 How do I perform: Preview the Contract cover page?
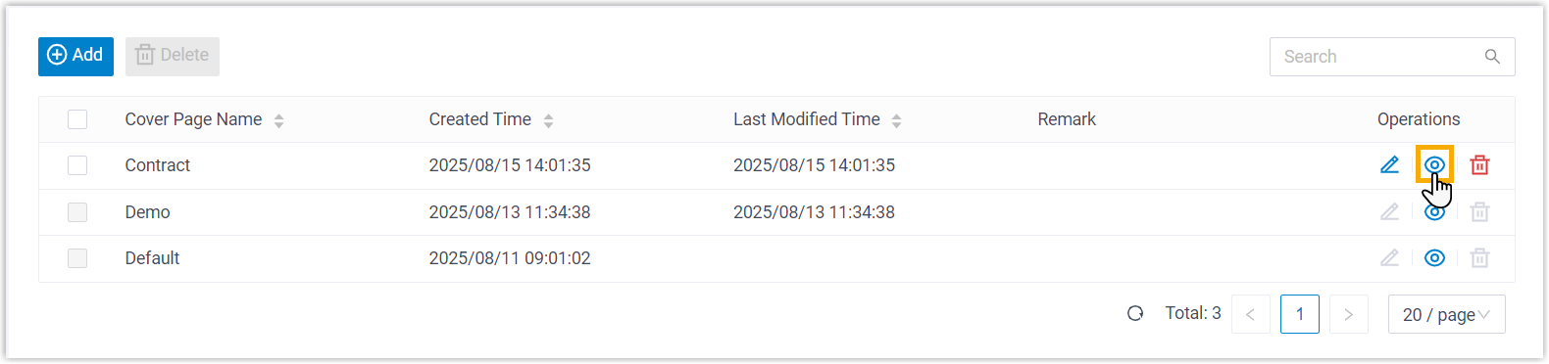(x=1434, y=164)
